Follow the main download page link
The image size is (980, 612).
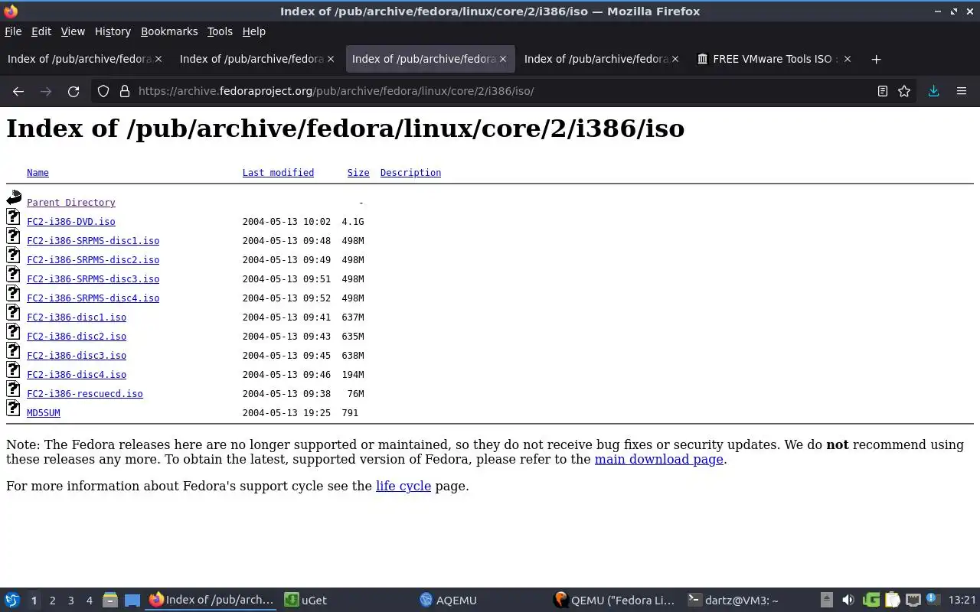click(x=658, y=459)
